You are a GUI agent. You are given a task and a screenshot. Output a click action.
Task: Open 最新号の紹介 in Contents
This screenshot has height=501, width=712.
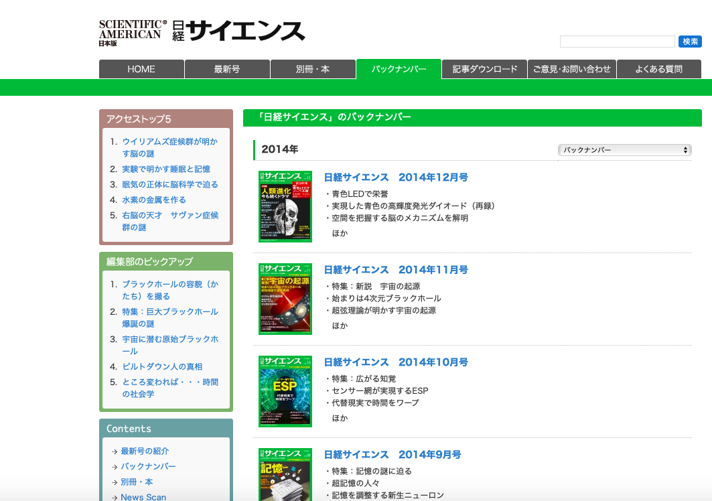[145, 451]
